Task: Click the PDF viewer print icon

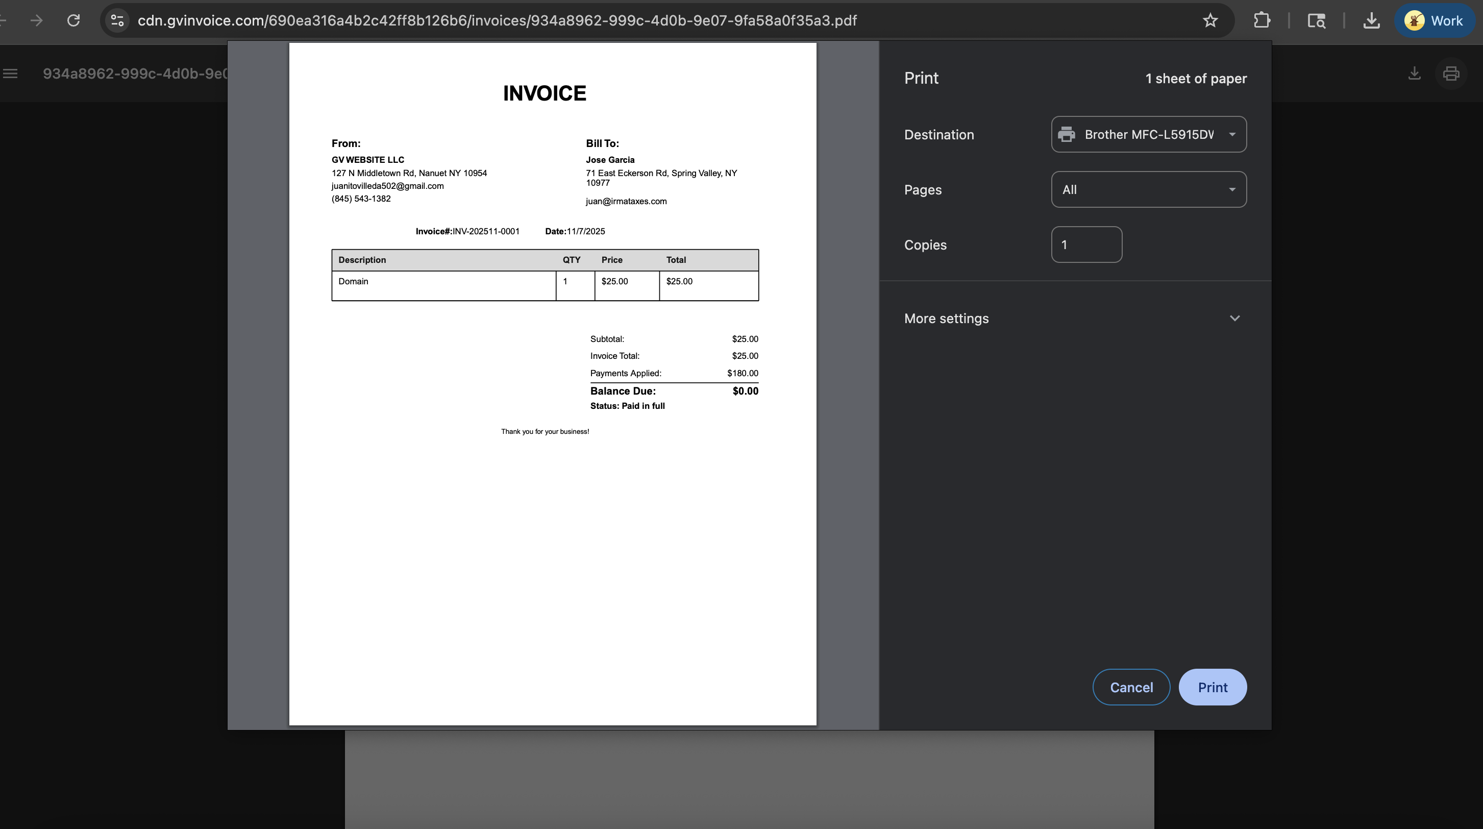Action: click(1451, 74)
